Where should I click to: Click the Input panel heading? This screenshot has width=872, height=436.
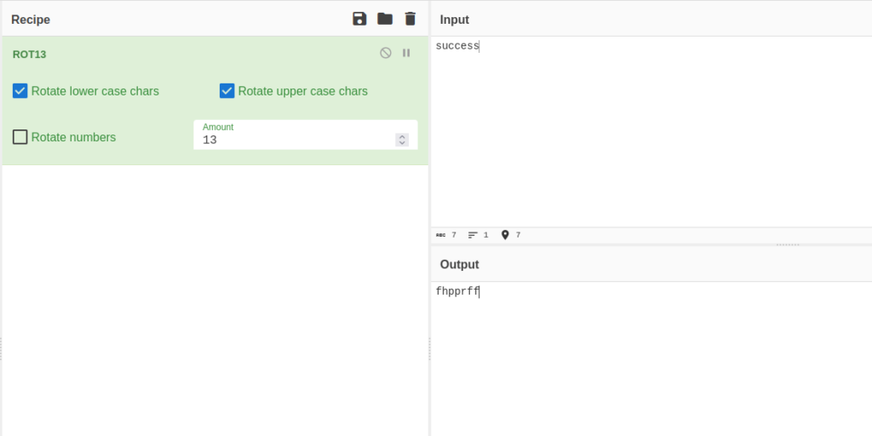click(455, 20)
